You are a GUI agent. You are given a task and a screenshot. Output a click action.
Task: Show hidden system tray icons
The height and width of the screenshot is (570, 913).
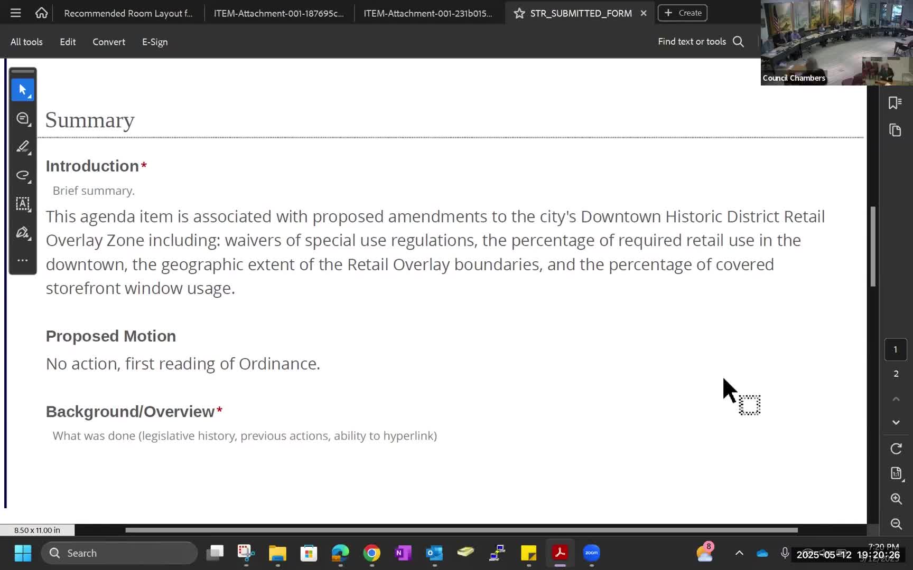(x=739, y=553)
